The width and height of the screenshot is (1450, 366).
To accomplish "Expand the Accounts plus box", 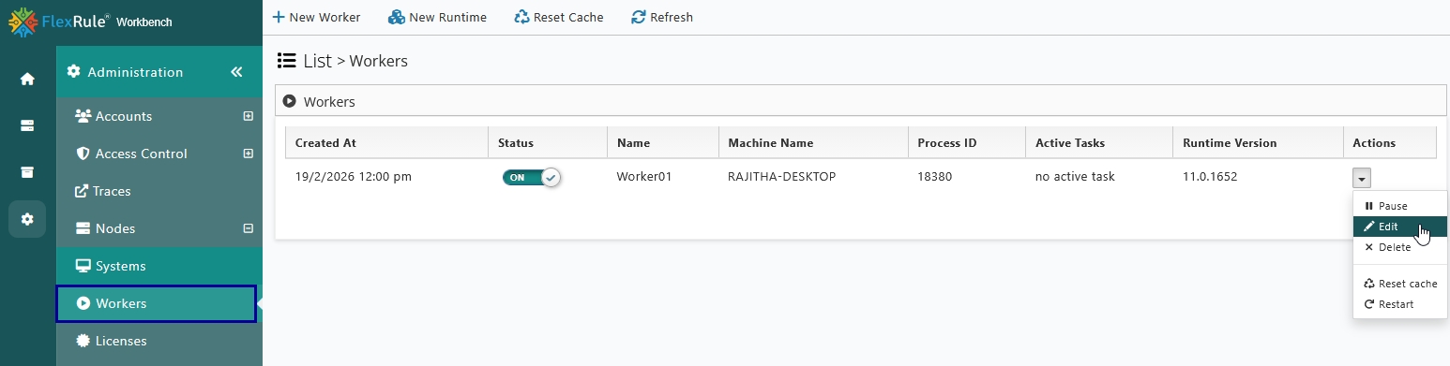I will (x=249, y=116).
